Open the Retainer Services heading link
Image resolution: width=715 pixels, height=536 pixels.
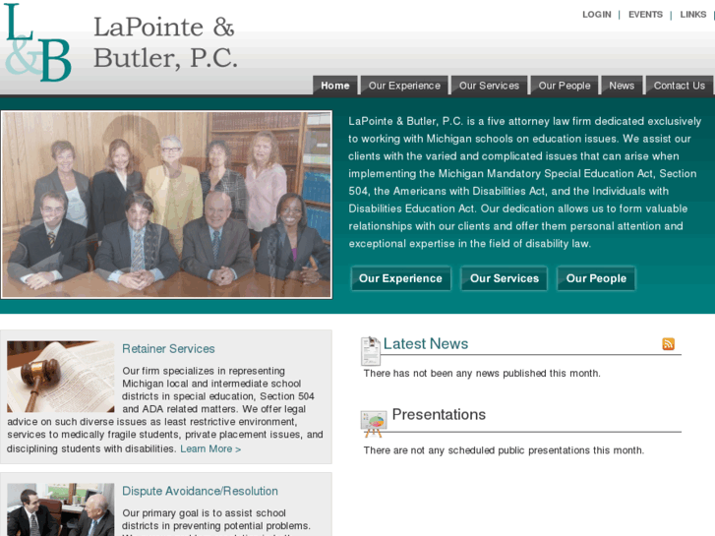point(168,349)
